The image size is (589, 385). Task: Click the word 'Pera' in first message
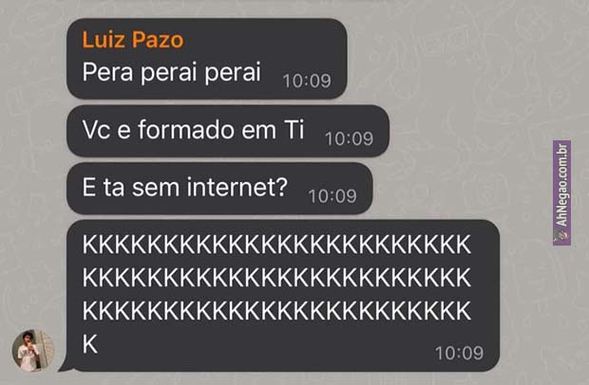pos(107,72)
